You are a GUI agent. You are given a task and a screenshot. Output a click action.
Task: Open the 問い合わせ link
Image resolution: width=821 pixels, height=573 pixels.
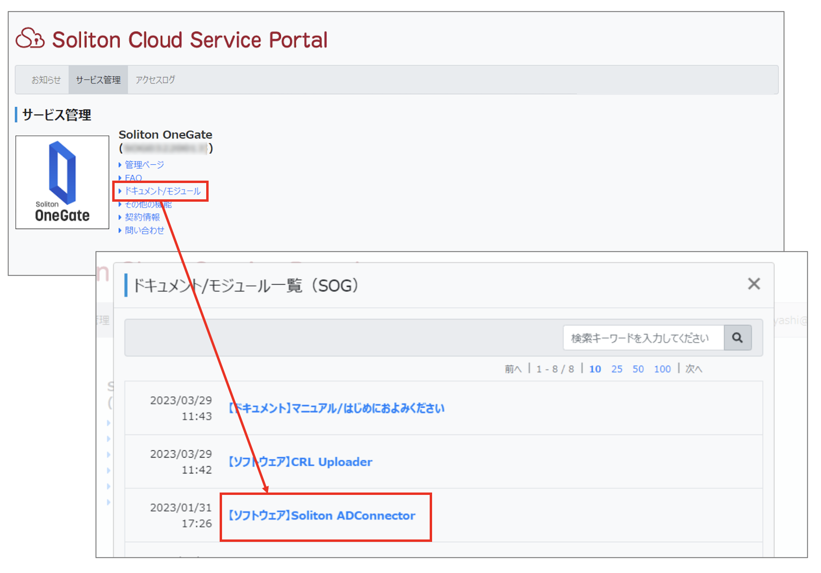tap(144, 230)
